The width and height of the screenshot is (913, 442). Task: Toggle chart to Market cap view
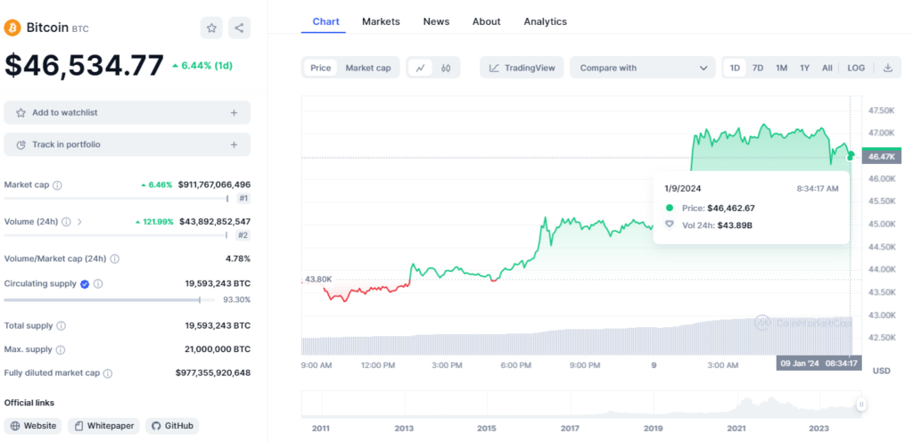pyautogui.click(x=367, y=68)
